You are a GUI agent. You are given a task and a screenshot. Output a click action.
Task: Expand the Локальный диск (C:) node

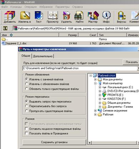click(x=100, y=87)
